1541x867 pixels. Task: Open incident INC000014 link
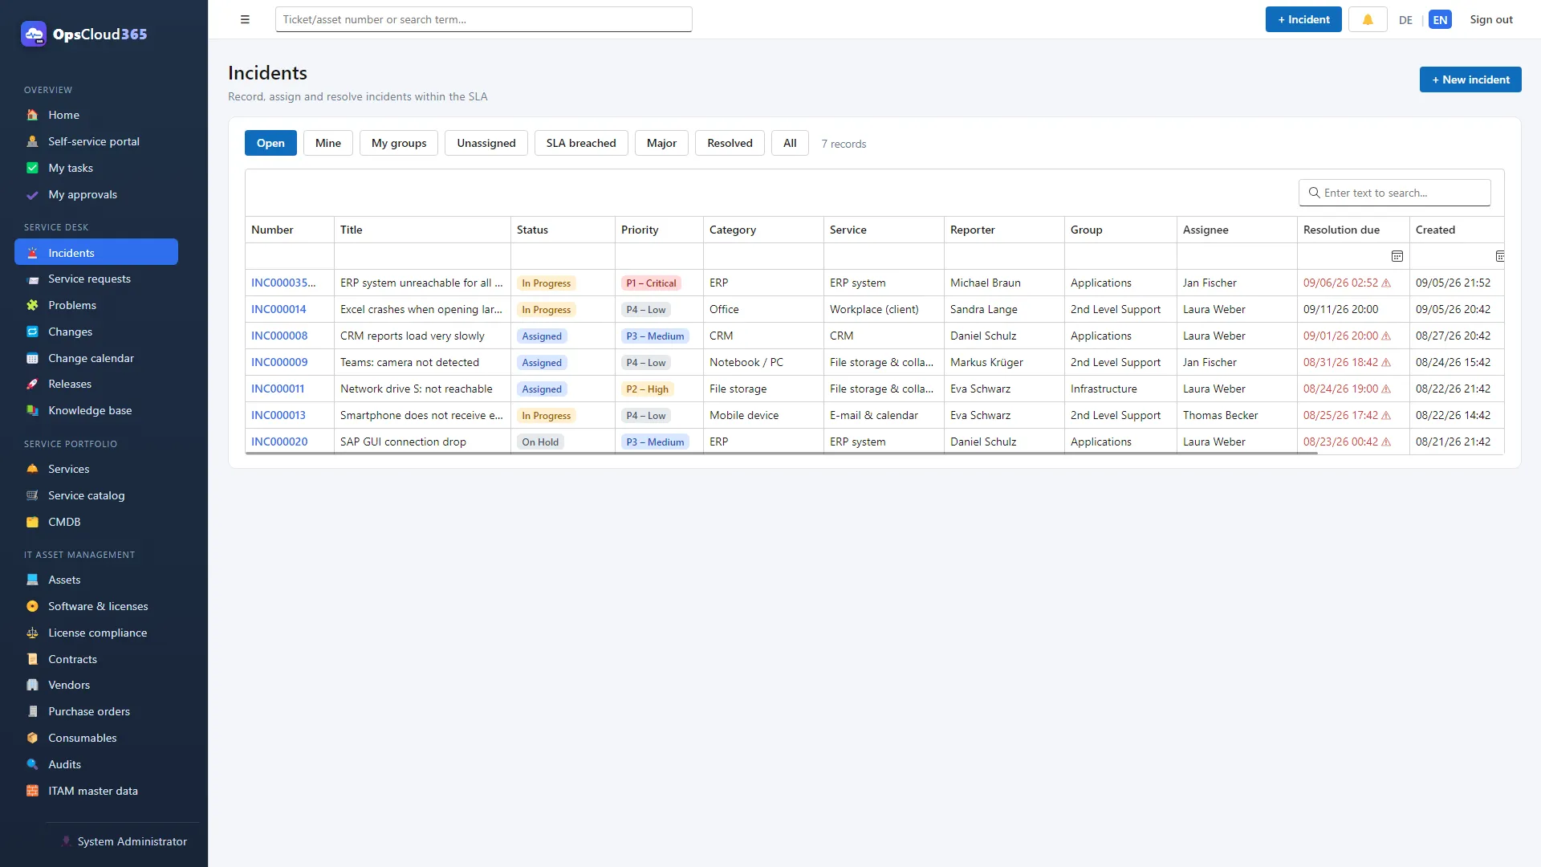point(279,309)
